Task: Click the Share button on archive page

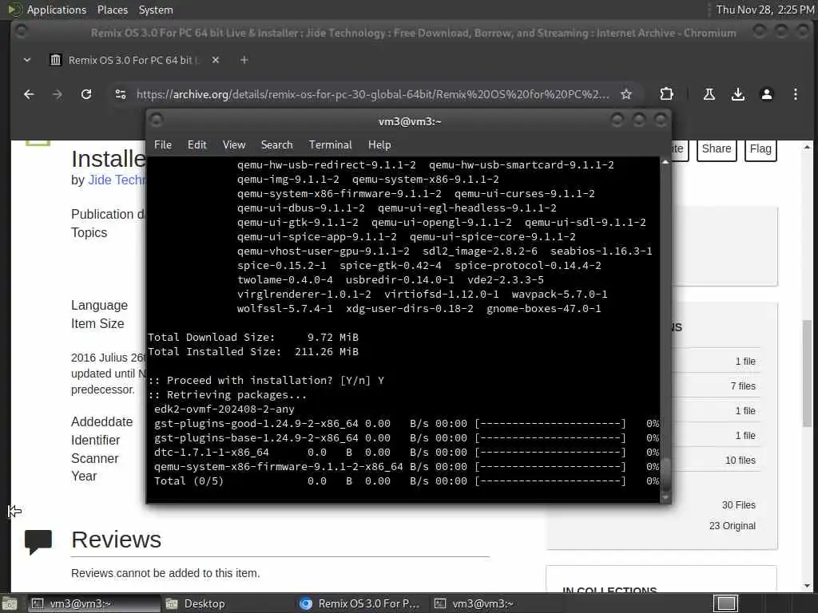Action: point(717,149)
